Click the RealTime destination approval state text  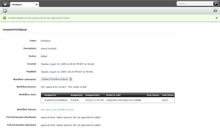pos(71,117)
